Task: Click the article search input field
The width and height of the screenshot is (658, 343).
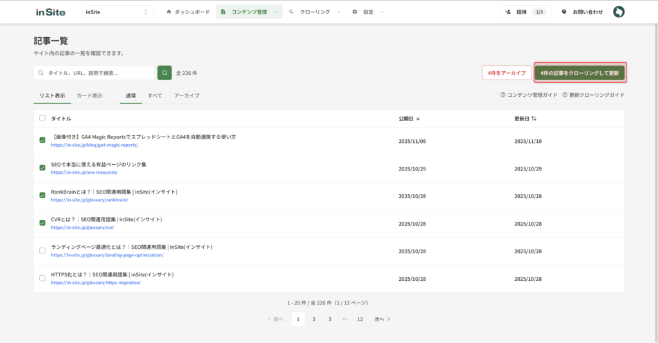Action: click(x=96, y=73)
